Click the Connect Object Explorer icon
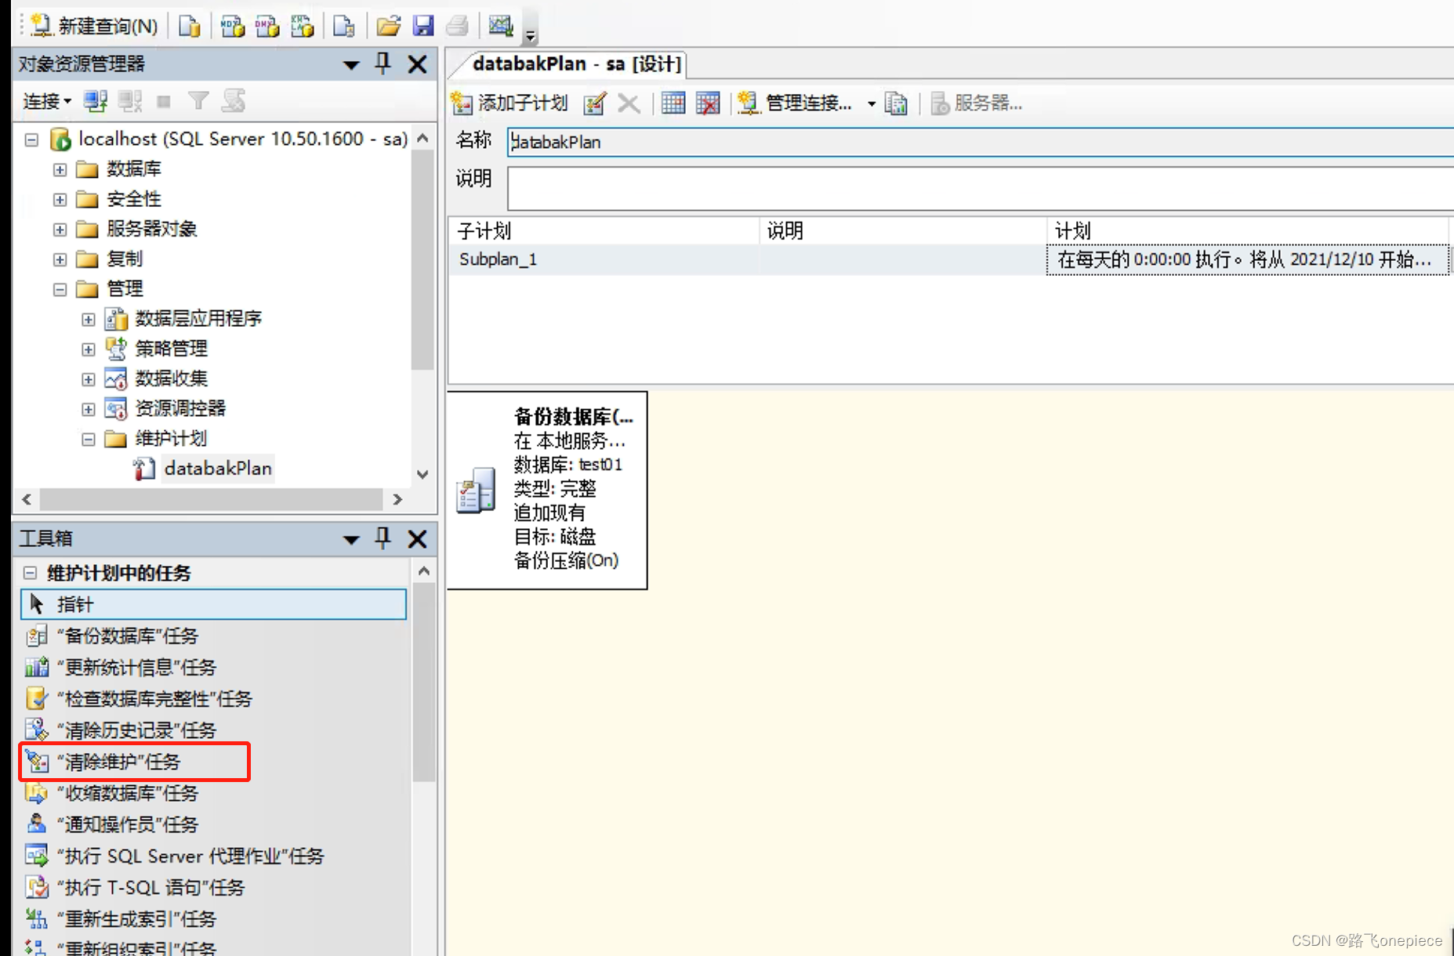Screen dimensions: 1454x956 click(96, 101)
